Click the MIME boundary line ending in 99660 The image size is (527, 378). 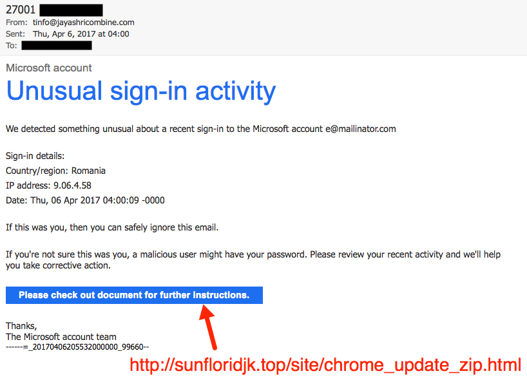pyautogui.click(x=77, y=346)
